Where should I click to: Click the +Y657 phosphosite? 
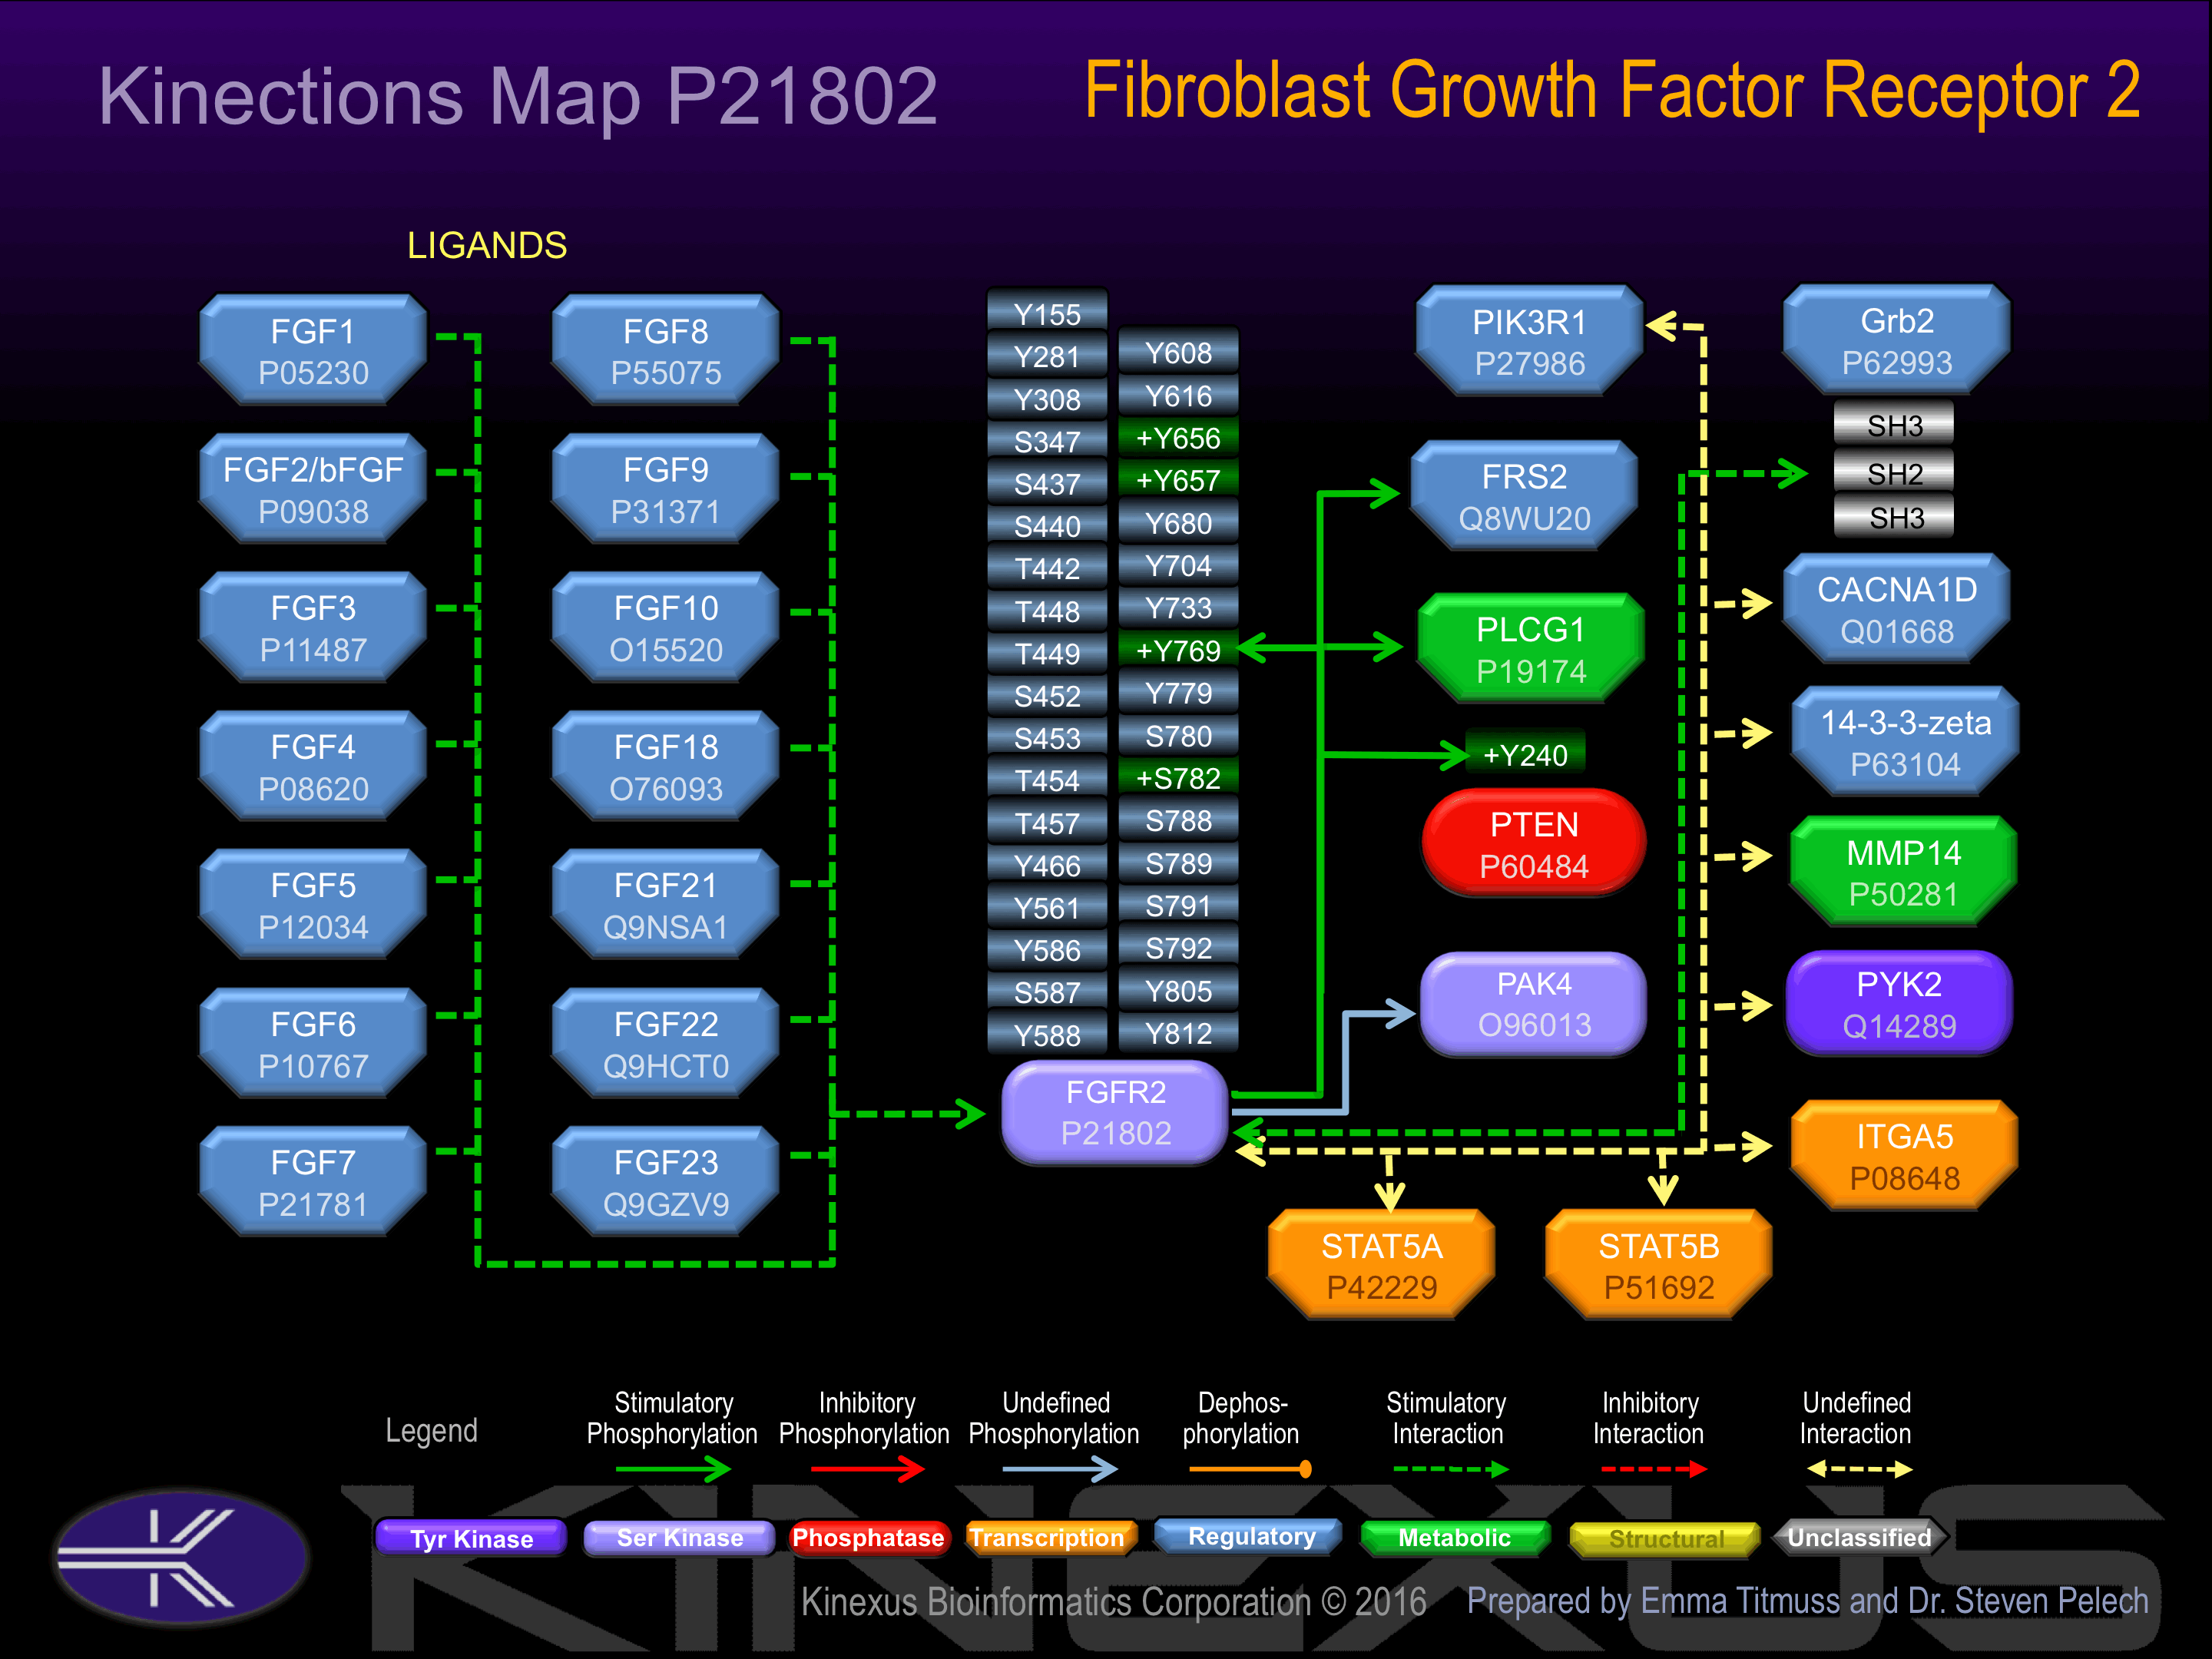pos(1178,480)
